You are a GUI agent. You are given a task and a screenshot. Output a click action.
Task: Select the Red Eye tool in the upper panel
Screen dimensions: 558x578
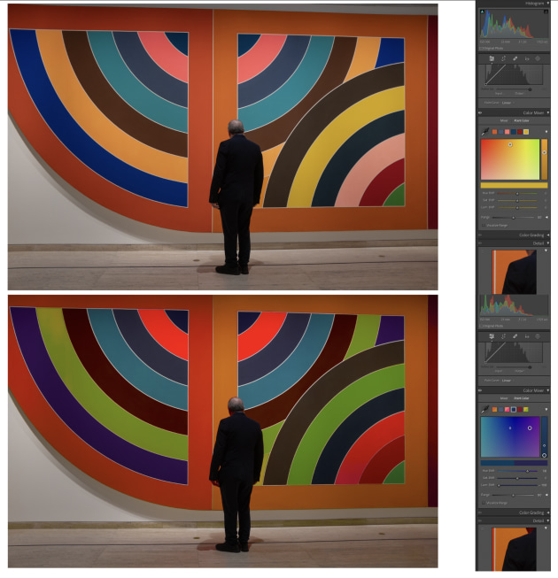point(527,58)
